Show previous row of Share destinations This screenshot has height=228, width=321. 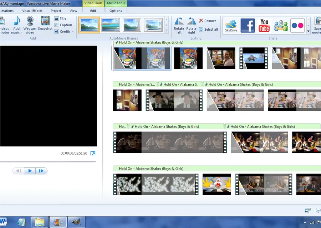click(x=308, y=20)
